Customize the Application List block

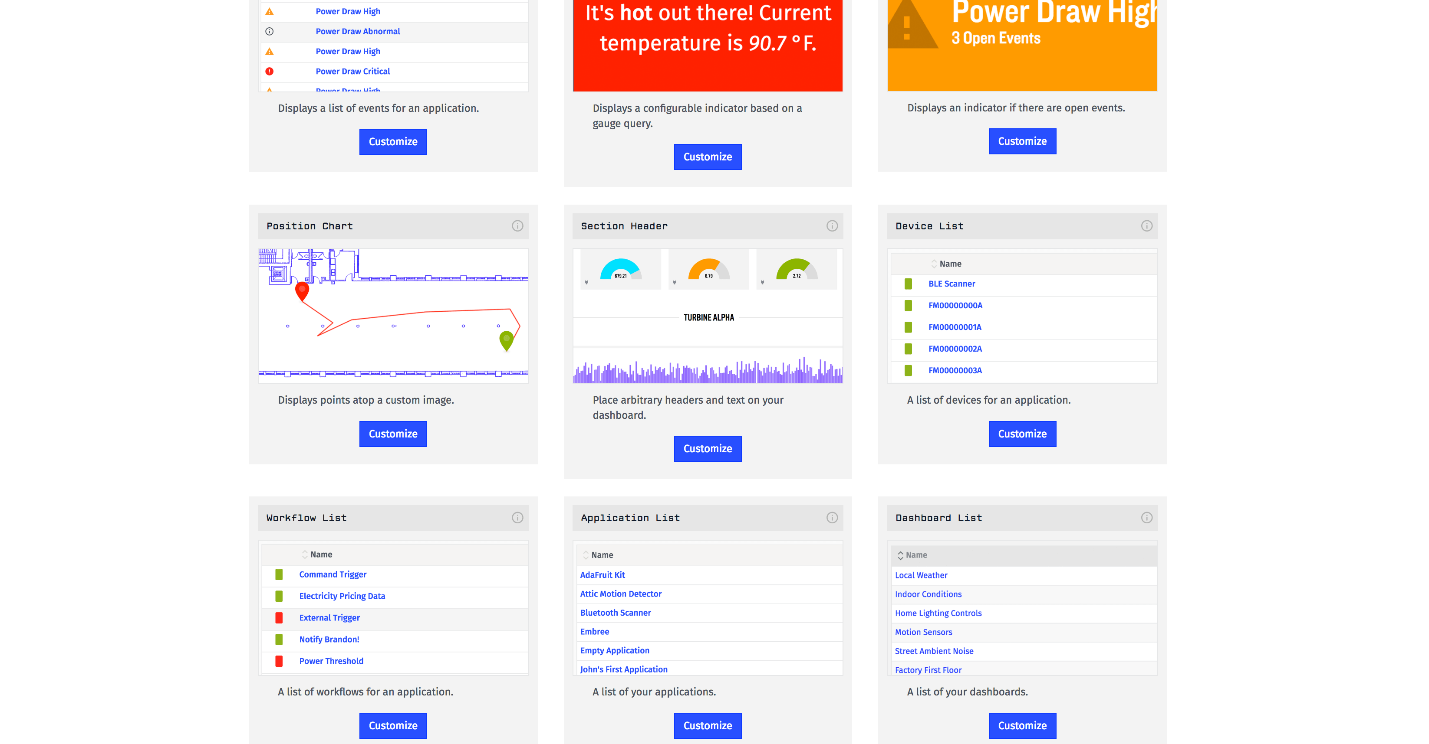(x=707, y=726)
